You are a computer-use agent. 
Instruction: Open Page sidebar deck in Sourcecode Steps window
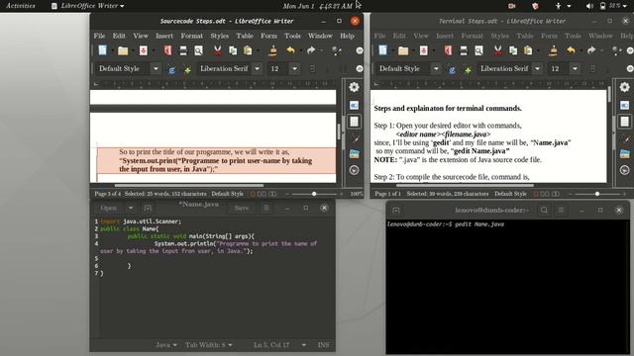(x=354, y=122)
